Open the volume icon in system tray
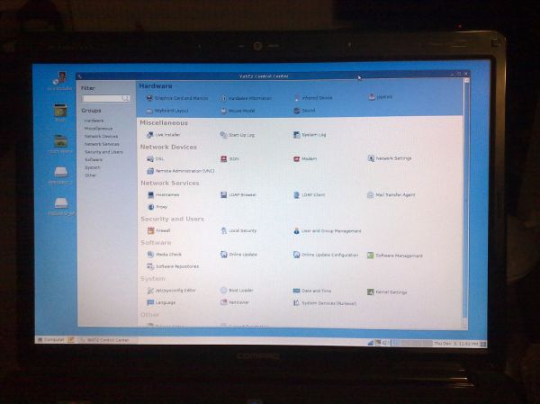 [x=385, y=343]
